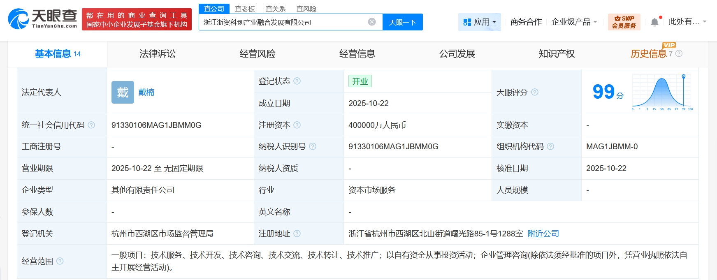Switch to the 知识产权 tab
Image resolution: width=717 pixels, height=280 pixels.
557,54
